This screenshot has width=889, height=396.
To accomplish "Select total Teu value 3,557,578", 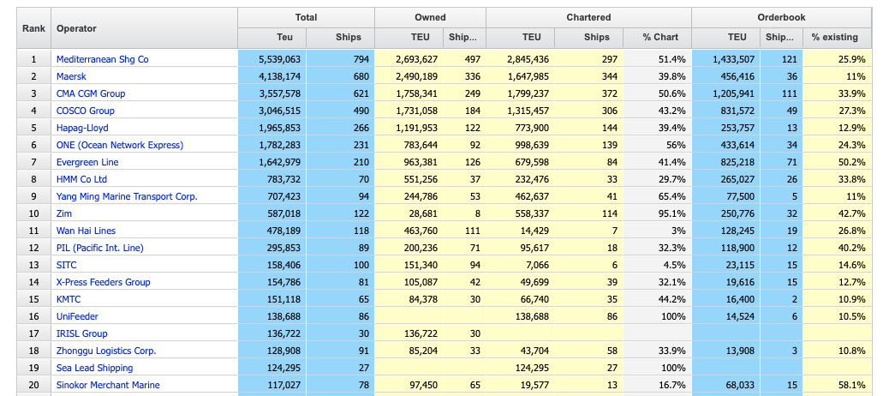I will pyautogui.click(x=272, y=93).
